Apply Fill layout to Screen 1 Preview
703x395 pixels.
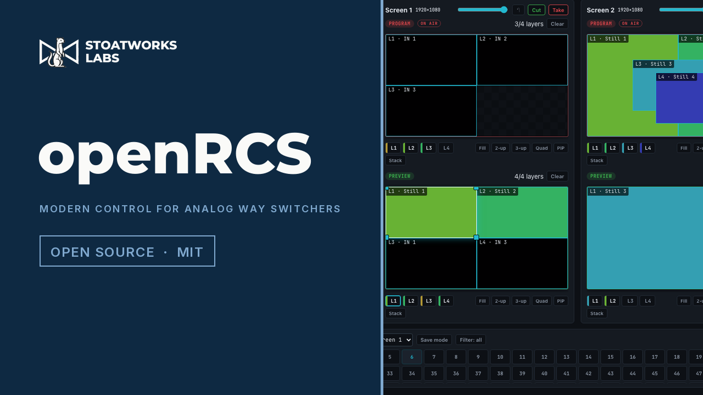coord(483,301)
